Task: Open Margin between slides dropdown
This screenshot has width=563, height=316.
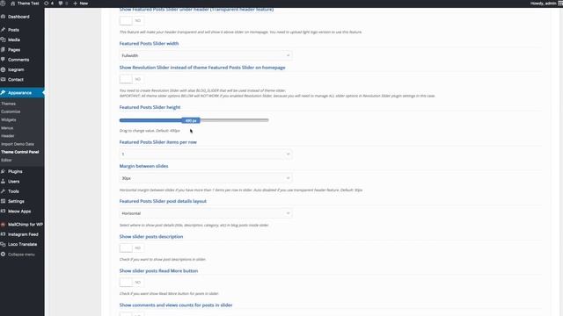Action: point(205,178)
